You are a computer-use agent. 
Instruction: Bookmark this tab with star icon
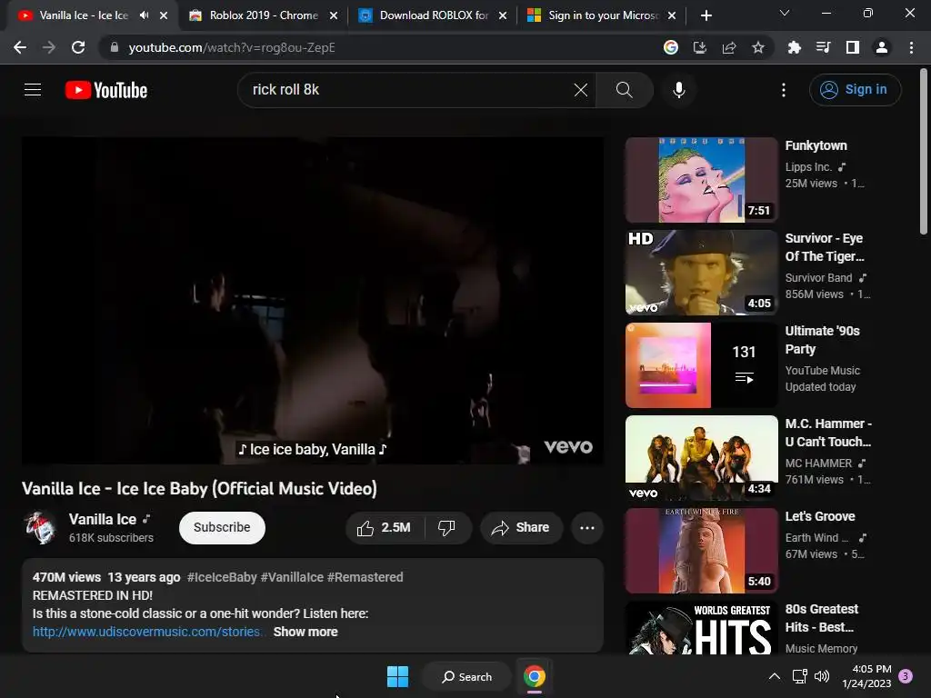[x=758, y=47]
